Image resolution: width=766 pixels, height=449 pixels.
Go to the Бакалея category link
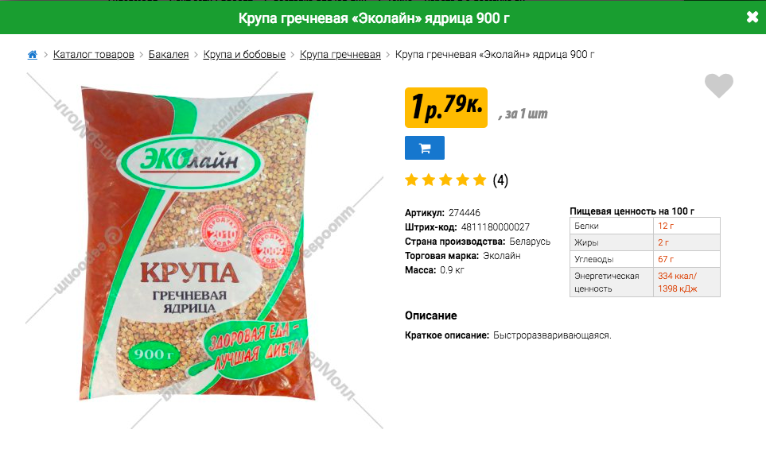coord(169,55)
